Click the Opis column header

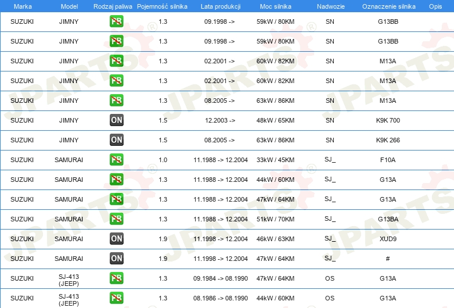(435, 6)
